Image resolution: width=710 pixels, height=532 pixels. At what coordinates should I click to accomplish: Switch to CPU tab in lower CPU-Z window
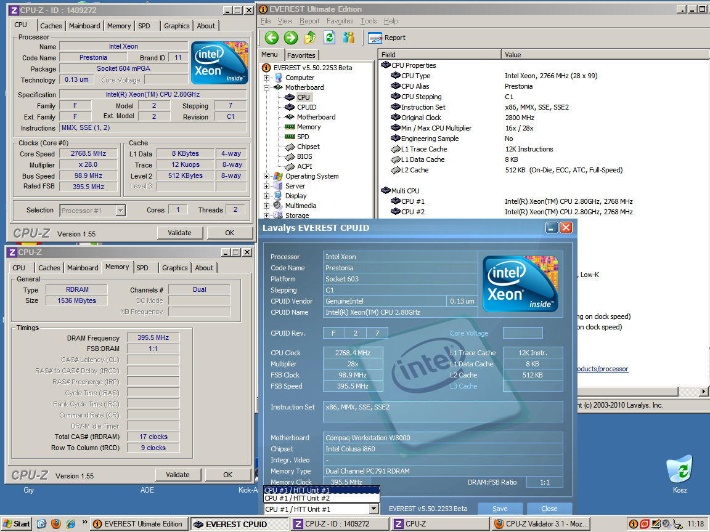click(x=19, y=268)
